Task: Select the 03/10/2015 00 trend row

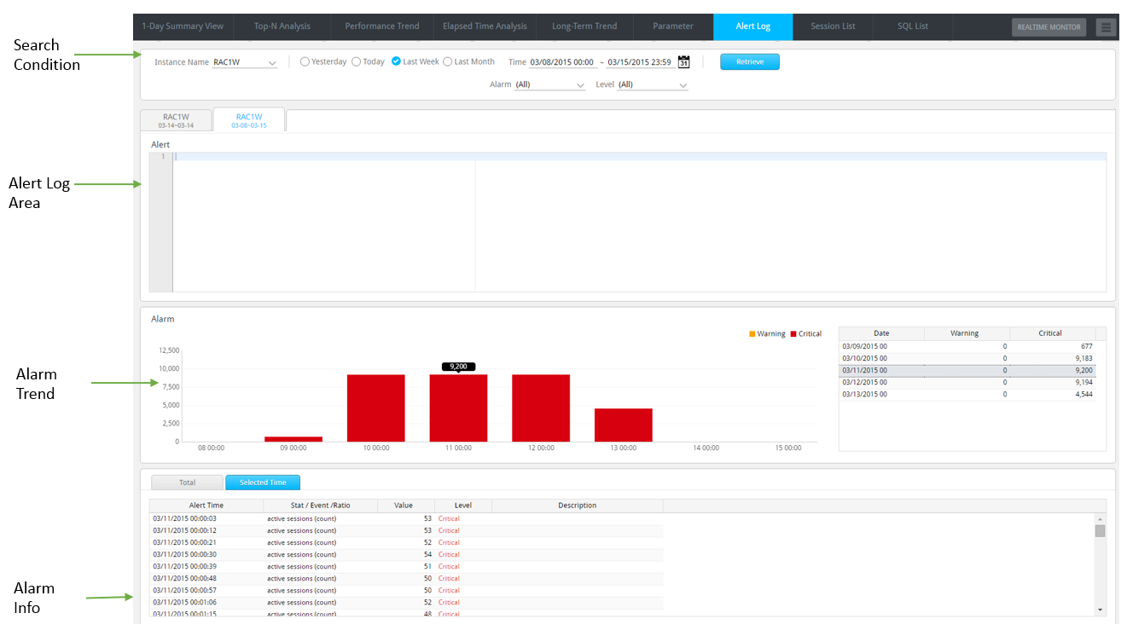Action: tap(967, 358)
